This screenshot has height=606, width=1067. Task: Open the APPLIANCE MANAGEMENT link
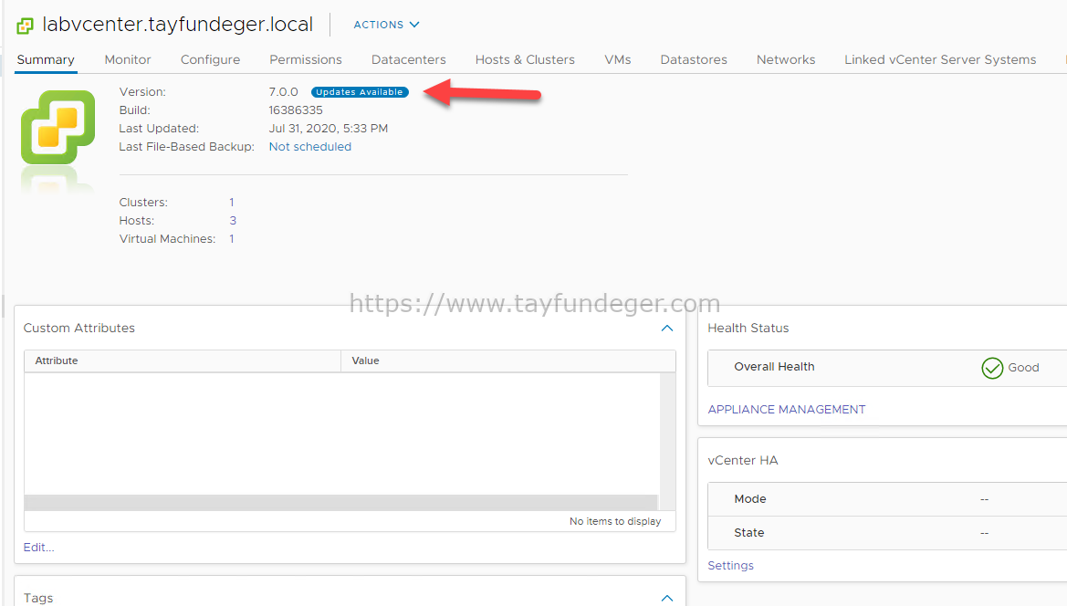pyautogui.click(x=787, y=410)
